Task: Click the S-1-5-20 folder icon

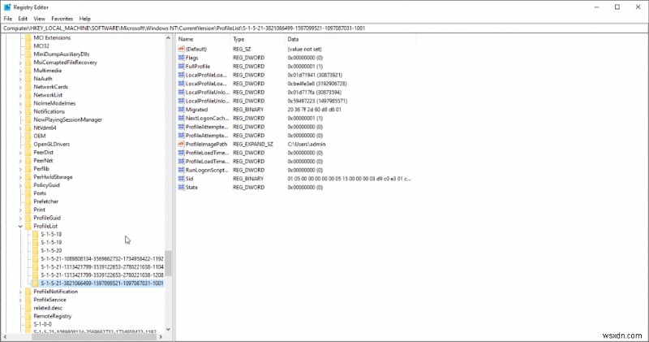Action: pos(36,250)
